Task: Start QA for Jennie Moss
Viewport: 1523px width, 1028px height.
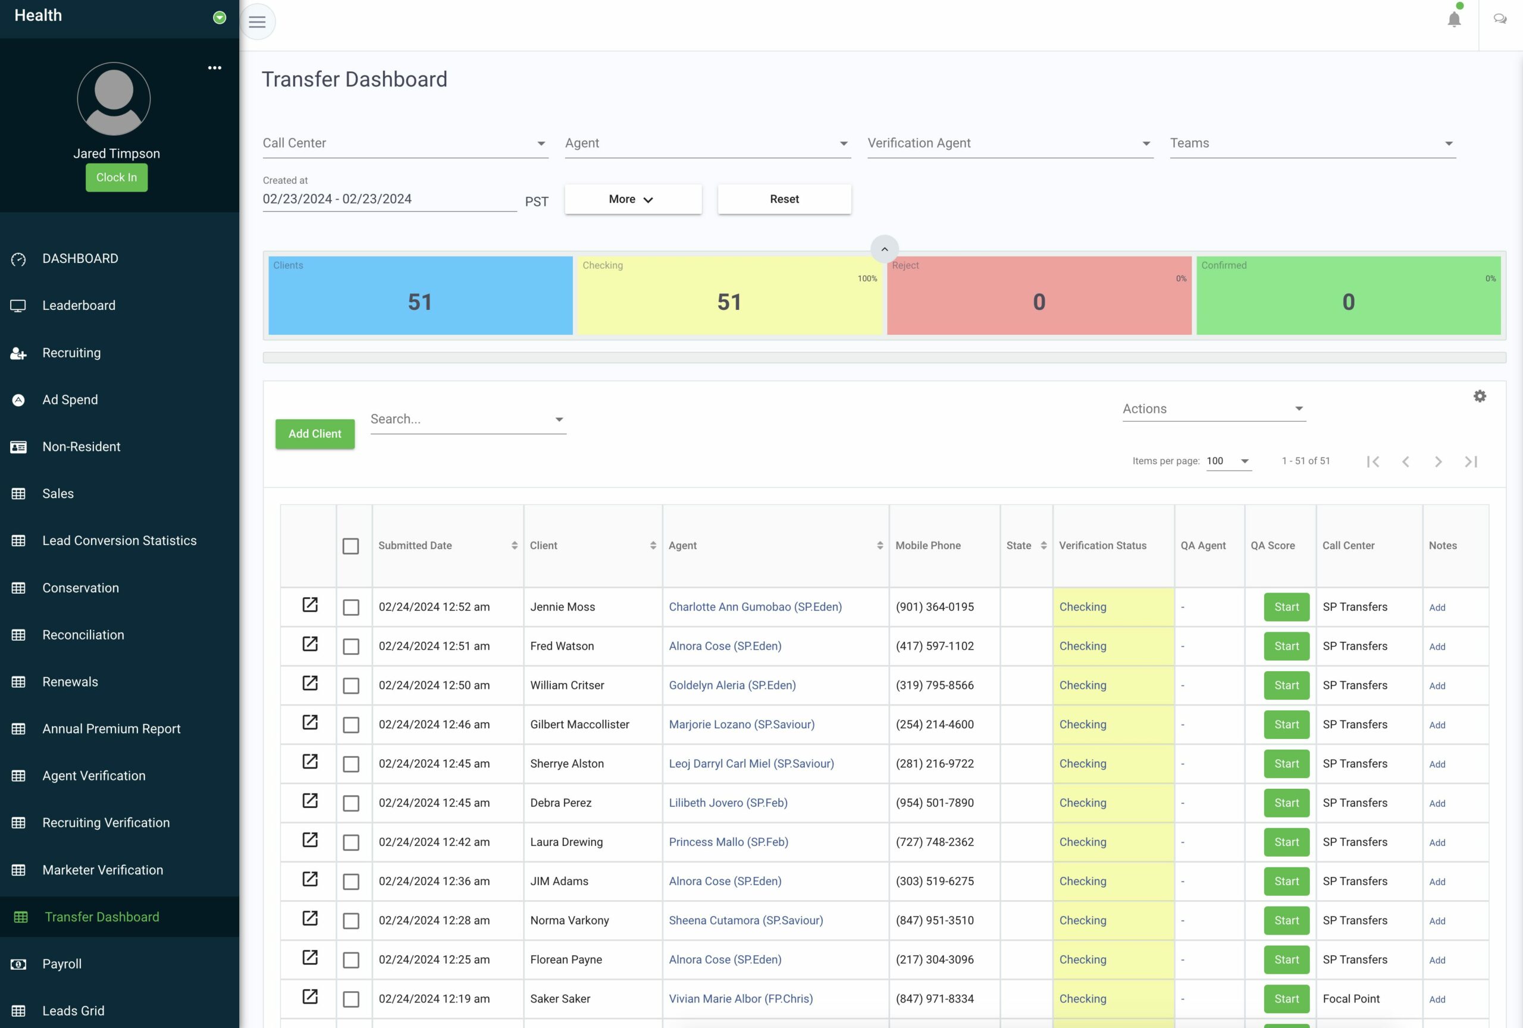Action: 1286,607
